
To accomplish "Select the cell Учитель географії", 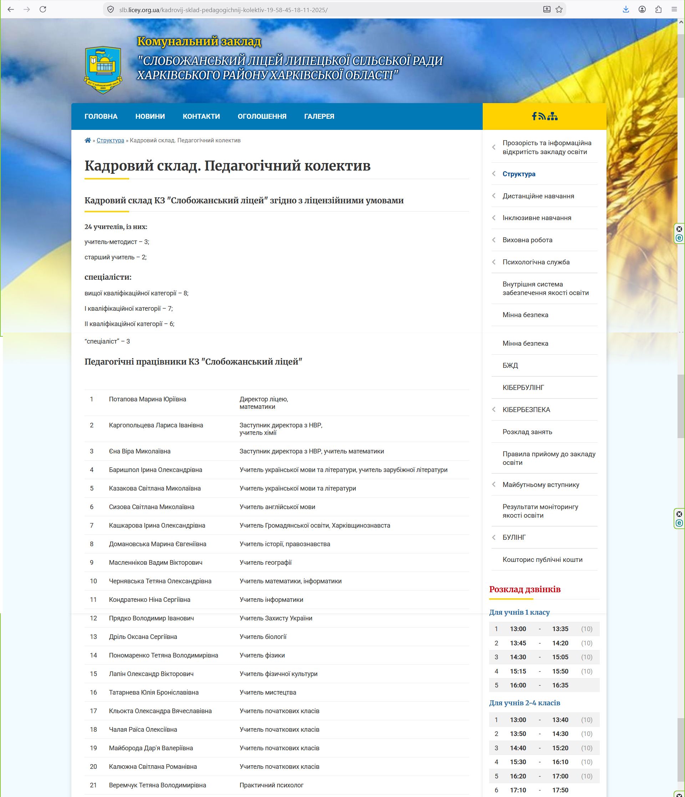I will (x=265, y=563).
